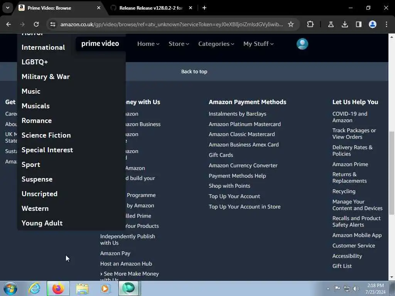Bookmark this page with the star icon
Viewport: 395px width, 296px height.
[291, 24]
